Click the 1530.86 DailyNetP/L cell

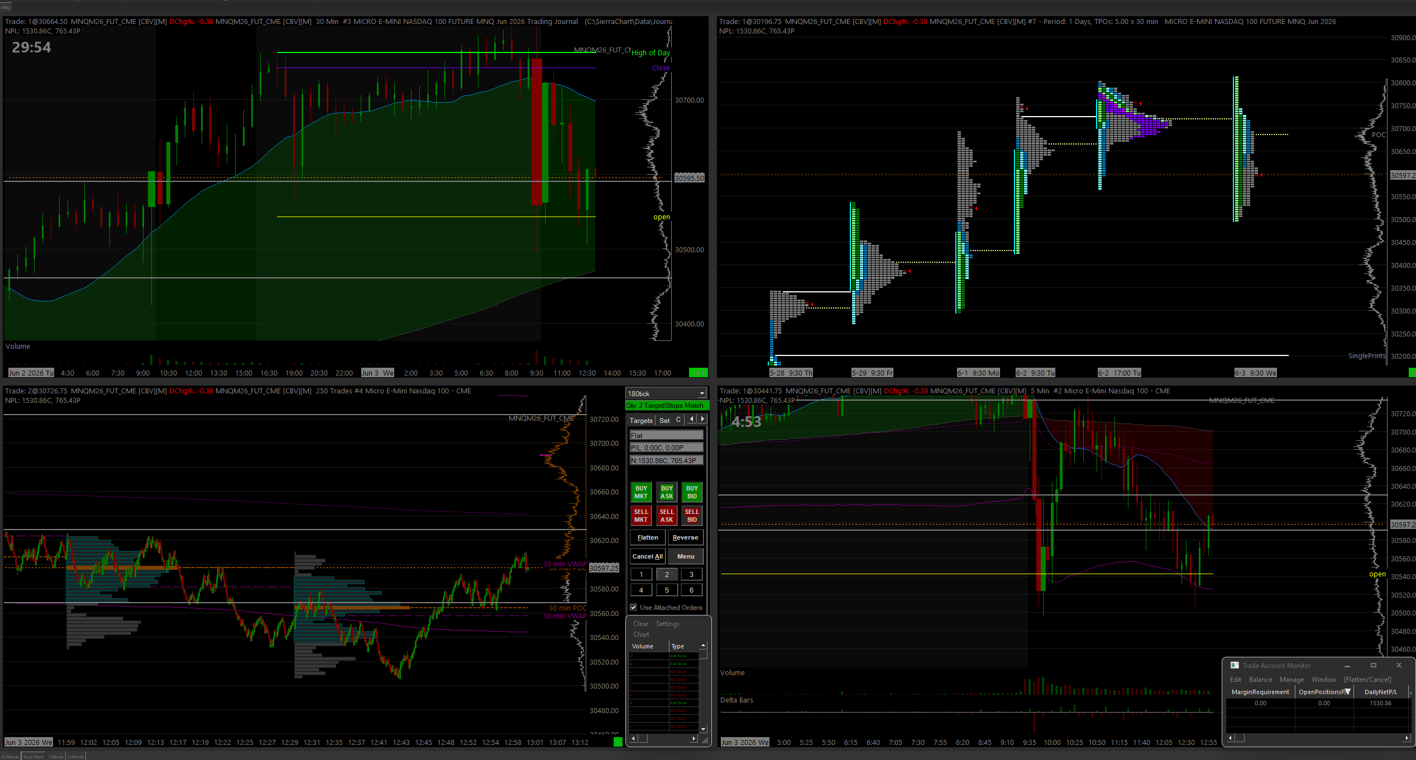(x=1380, y=703)
